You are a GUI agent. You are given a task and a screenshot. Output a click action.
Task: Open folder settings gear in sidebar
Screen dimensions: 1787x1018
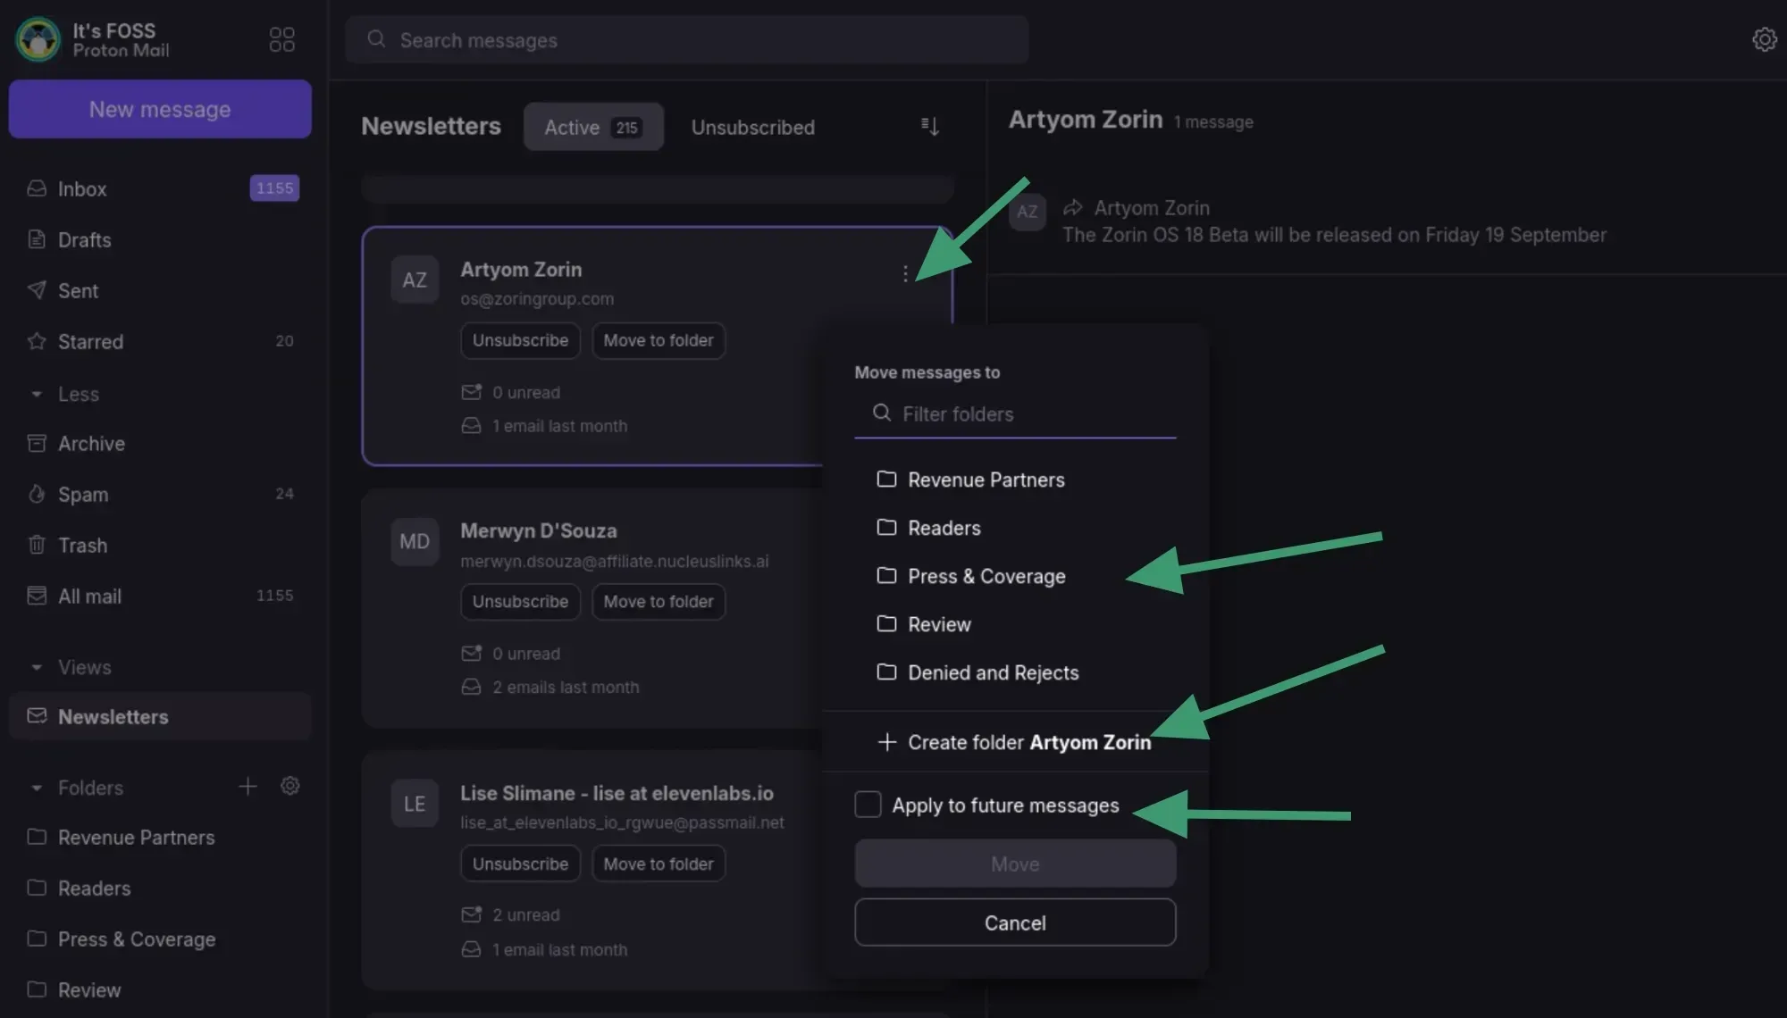(289, 787)
